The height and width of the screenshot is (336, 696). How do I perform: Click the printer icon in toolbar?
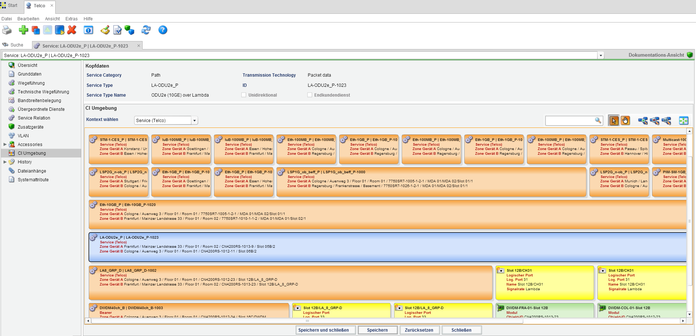(7, 30)
